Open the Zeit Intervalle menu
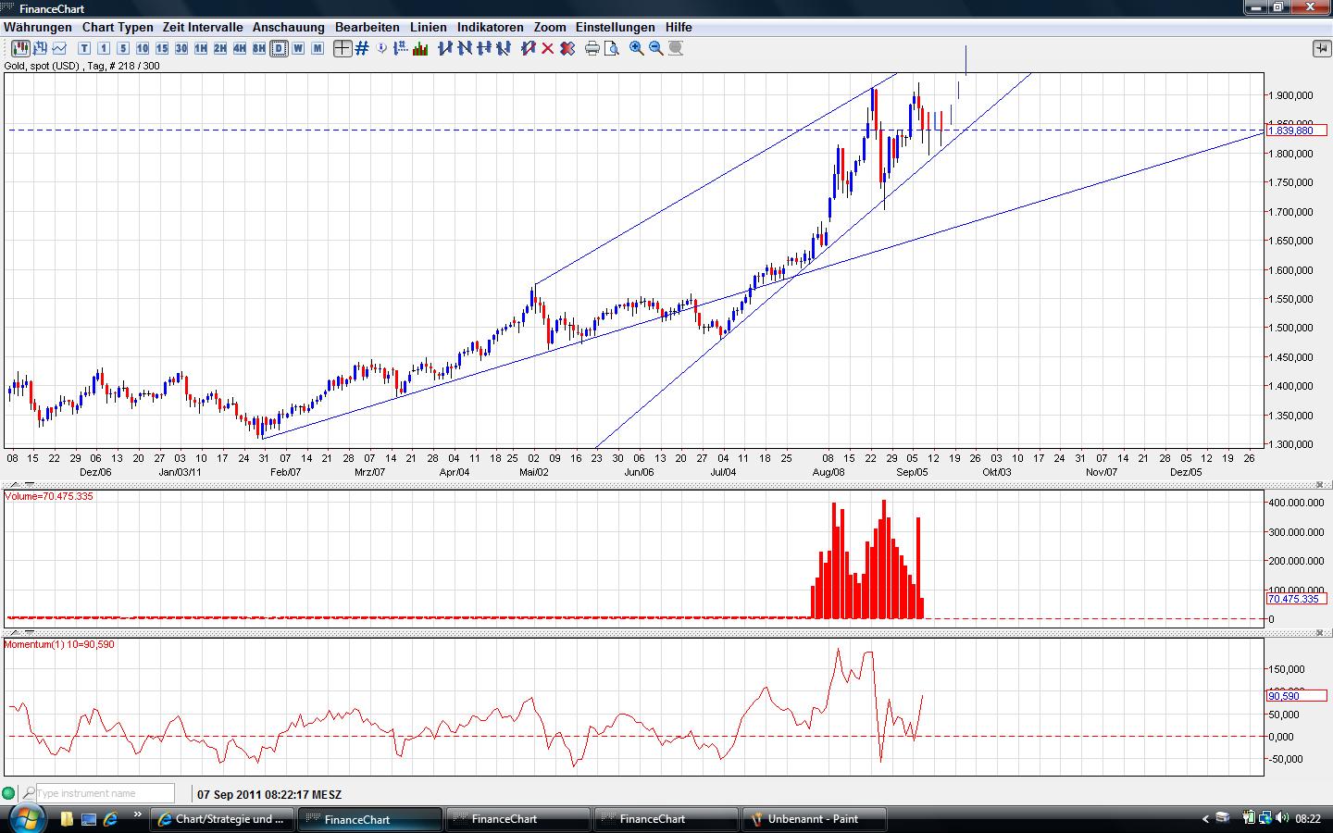 pos(203,27)
